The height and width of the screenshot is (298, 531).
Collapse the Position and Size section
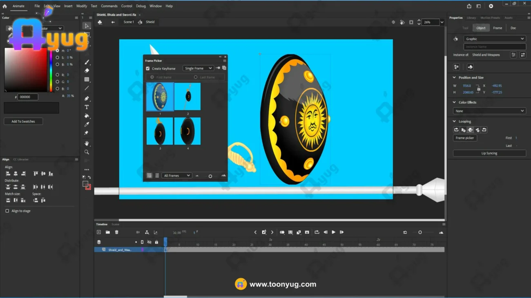pyautogui.click(x=454, y=77)
